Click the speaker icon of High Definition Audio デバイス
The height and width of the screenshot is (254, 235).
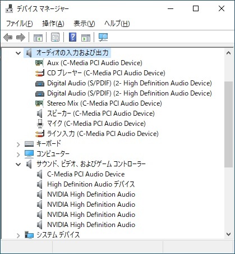(40, 184)
